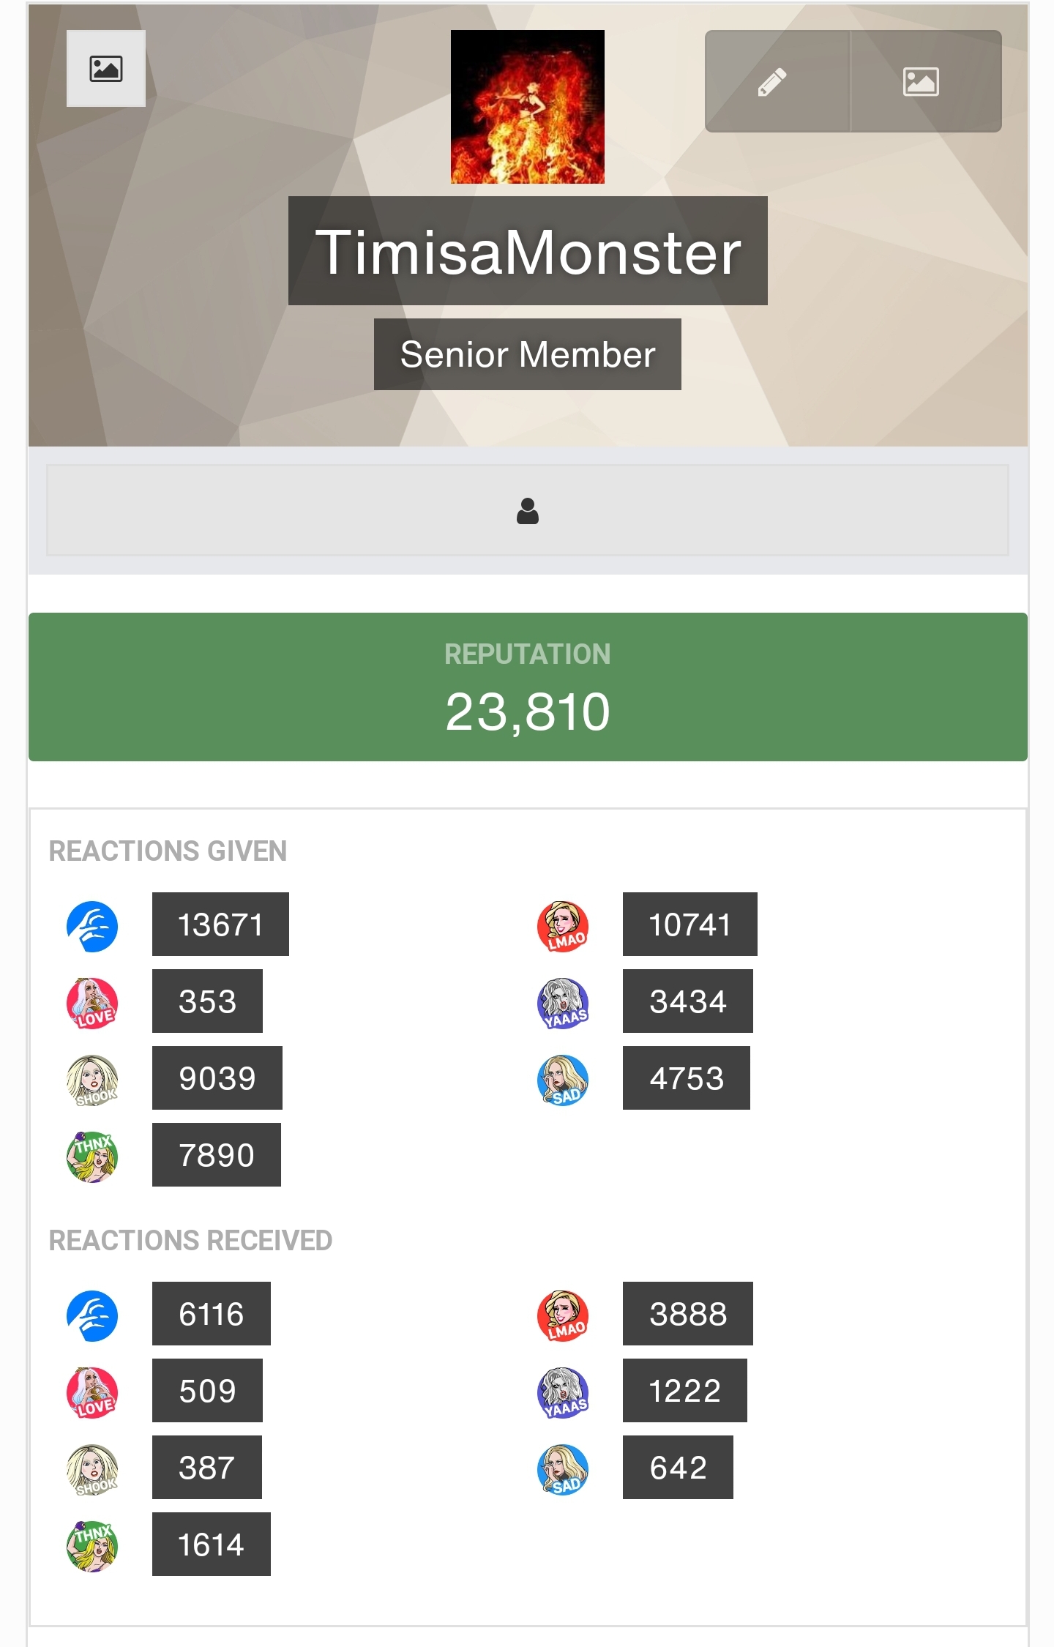Click the TimisaMonster username heading
This screenshot has height=1647, width=1054.
528,251
